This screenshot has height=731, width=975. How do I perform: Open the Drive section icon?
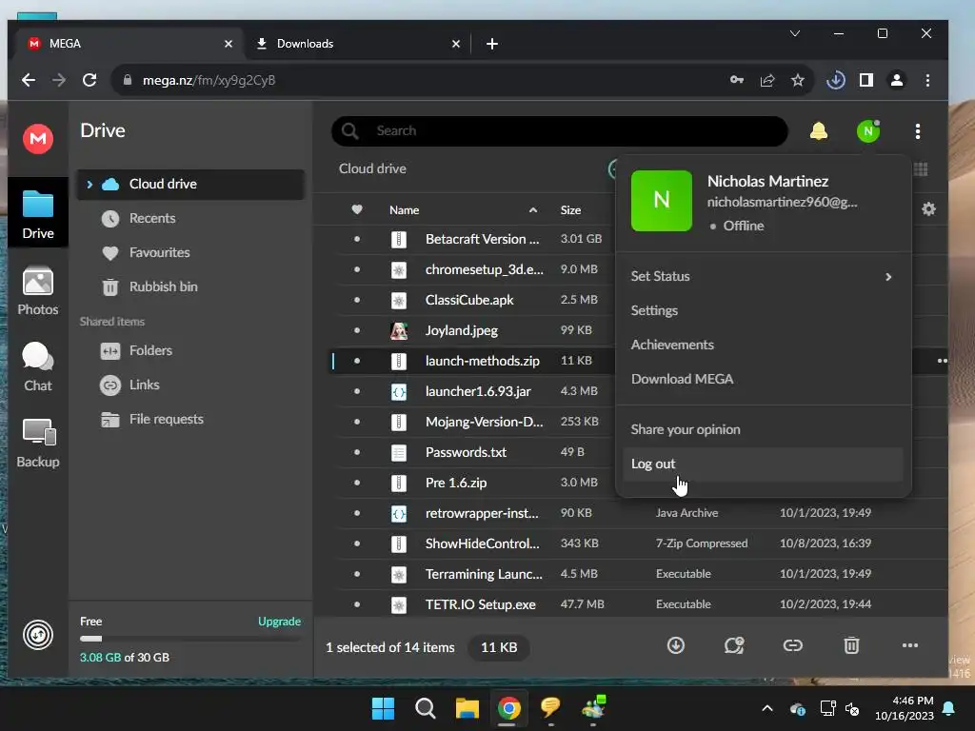pyautogui.click(x=38, y=214)
